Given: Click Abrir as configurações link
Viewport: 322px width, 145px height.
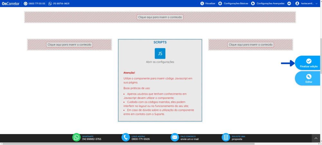Looking at the screenshot, I should 160,62.
